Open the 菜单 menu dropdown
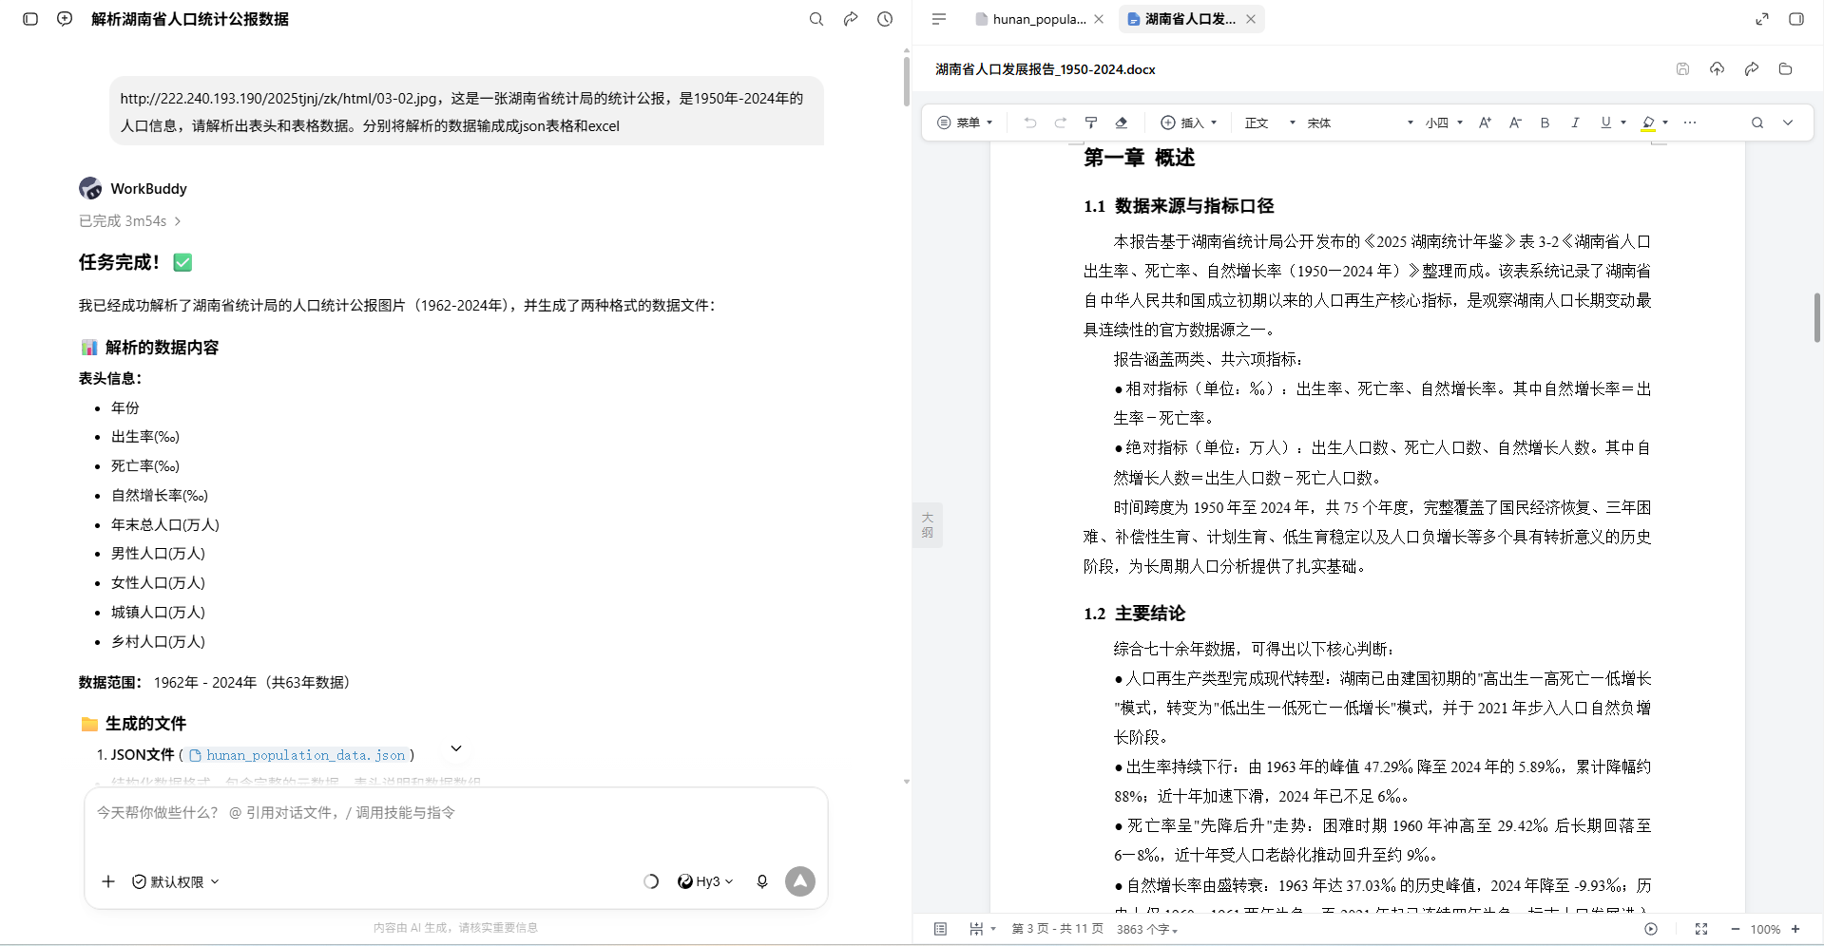Viewport: 1824px width, 946px height. [x=965, y=123]
